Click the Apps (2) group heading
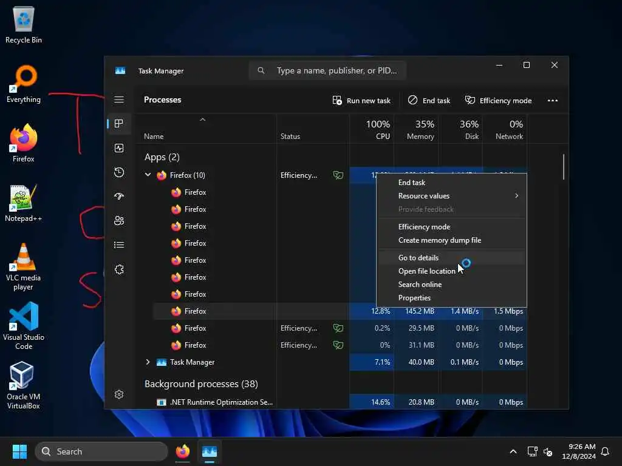 (162, 157)
